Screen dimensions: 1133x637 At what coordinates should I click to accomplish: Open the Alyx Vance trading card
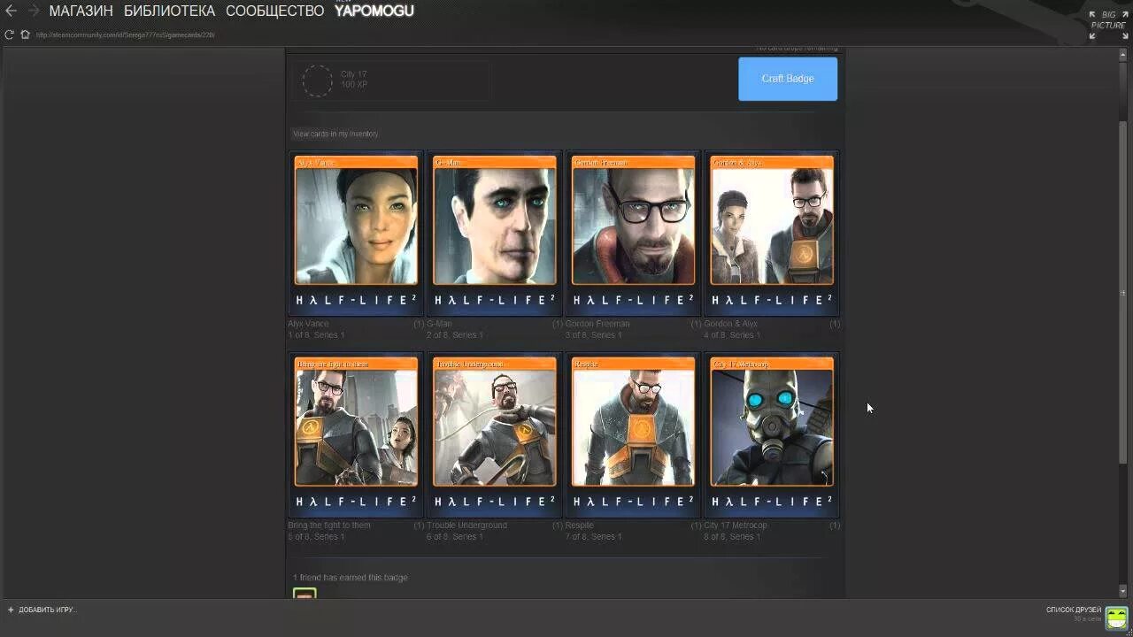[x=356, y=233]
